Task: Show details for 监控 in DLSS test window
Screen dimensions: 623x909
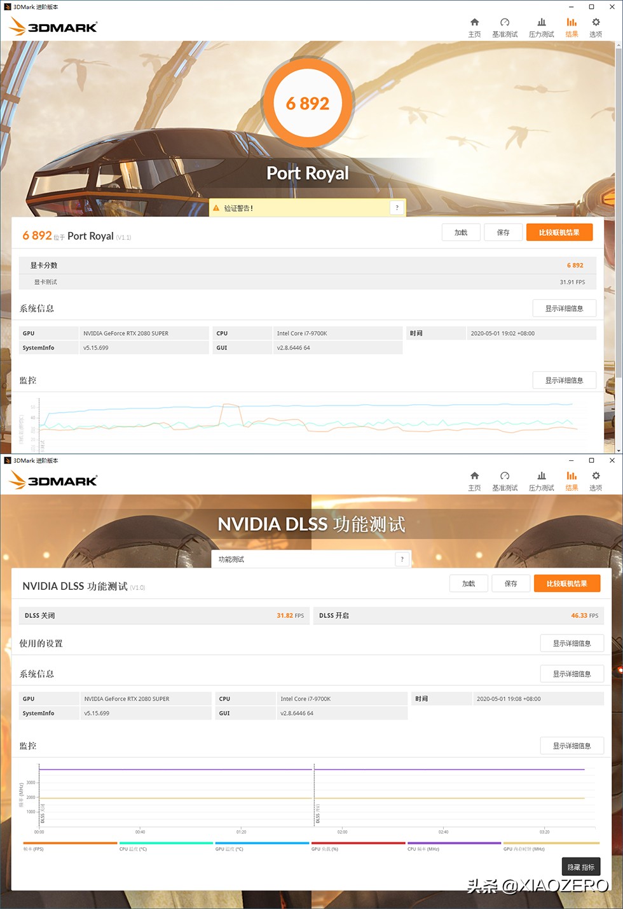Action: 572,746
